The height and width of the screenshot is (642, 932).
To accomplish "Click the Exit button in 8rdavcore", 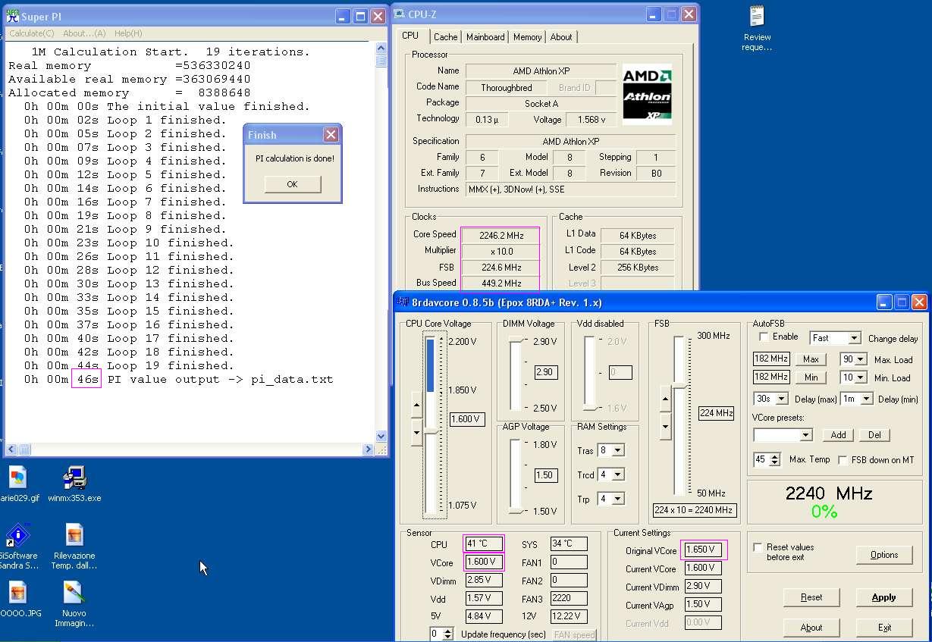I will click(883, 628).
